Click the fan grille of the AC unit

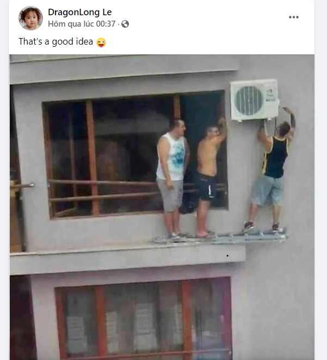click(x=249, y=101)
